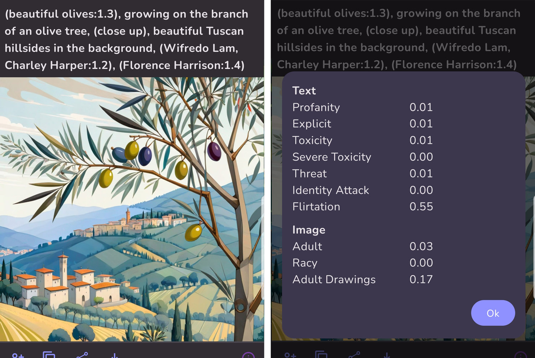This screenshot has height=358, width=535.
Task: Click the Flirtation score value 0.55
Action: tap(421, 206)
